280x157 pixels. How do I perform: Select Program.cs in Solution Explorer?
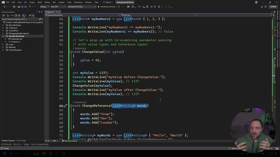(x=16, y=42)
